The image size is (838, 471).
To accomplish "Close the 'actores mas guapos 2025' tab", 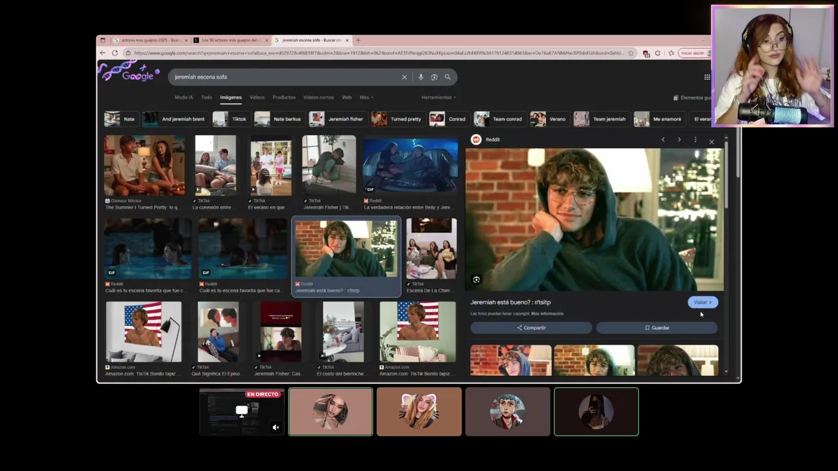I will pyautogui.click(x=186, y=40).
